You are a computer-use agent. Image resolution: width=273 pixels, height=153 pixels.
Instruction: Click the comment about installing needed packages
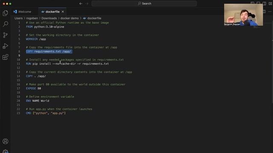[75, 59]
